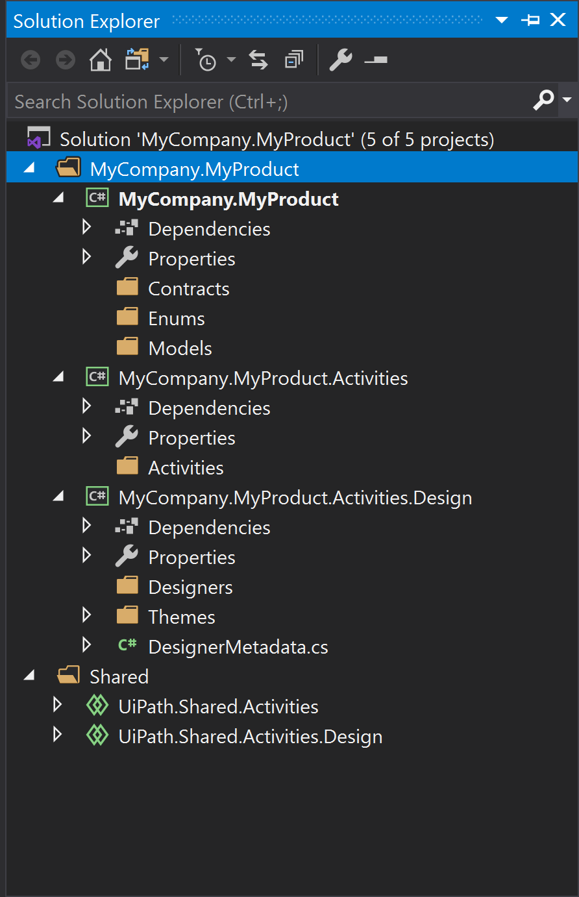The image size is (579, 897).
Task: Click the UiPath.Shared.Activities shared project icon
Action: point(97,705)
